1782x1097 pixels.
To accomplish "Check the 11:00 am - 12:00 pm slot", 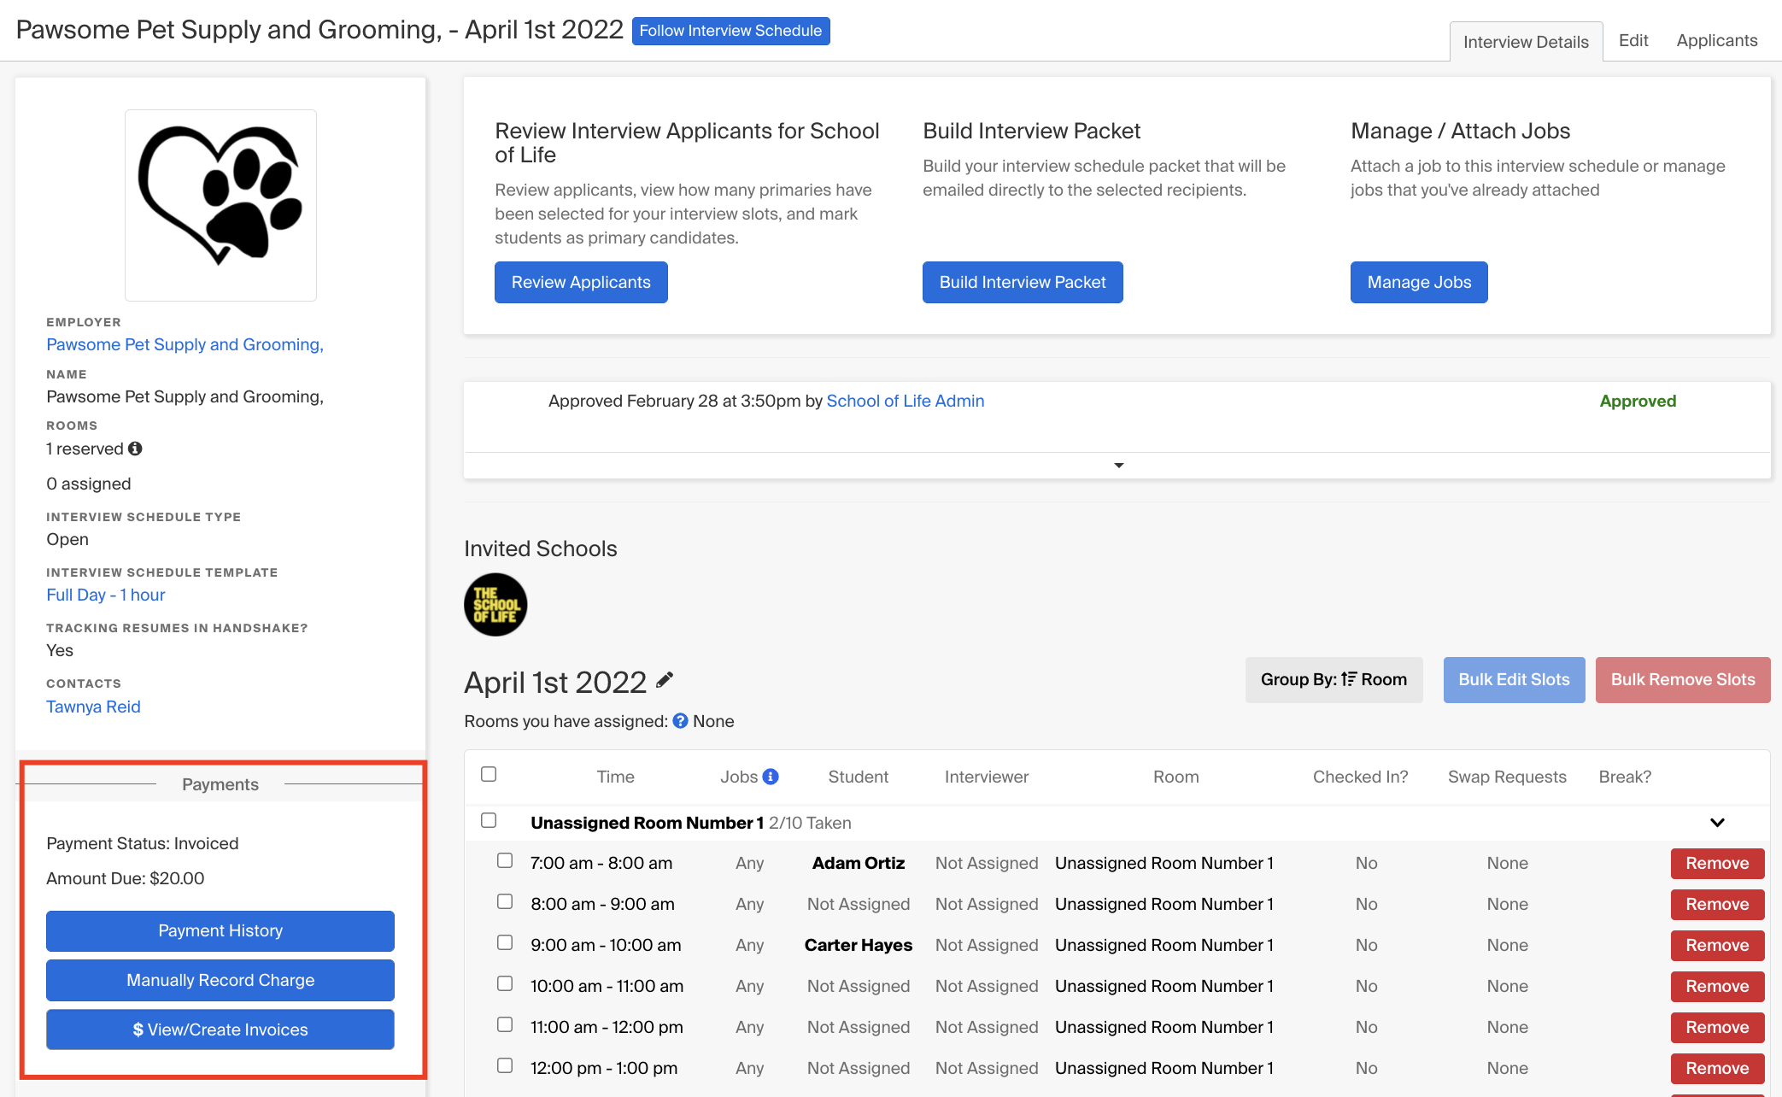I will click(x=505, y=1024).
